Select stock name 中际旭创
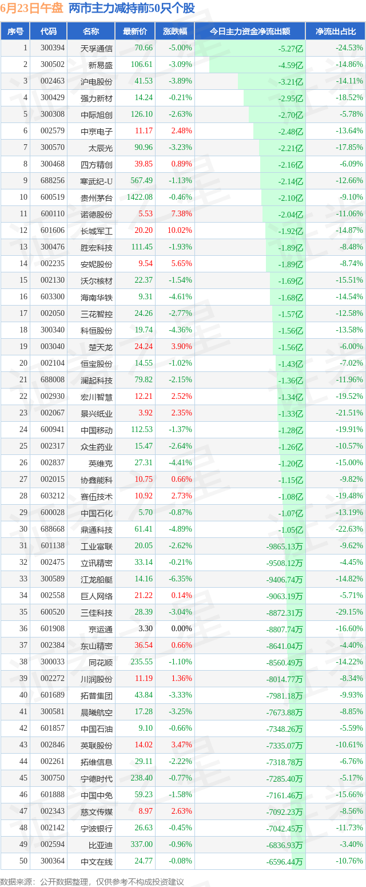 coord(97,114)
